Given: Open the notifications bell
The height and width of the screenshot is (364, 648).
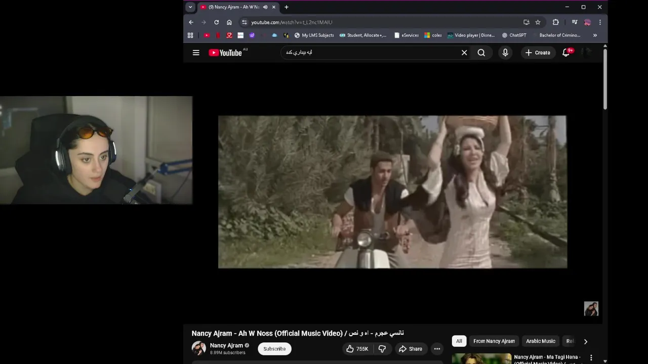Looking at the screenshot, I should tap(566, 53).
